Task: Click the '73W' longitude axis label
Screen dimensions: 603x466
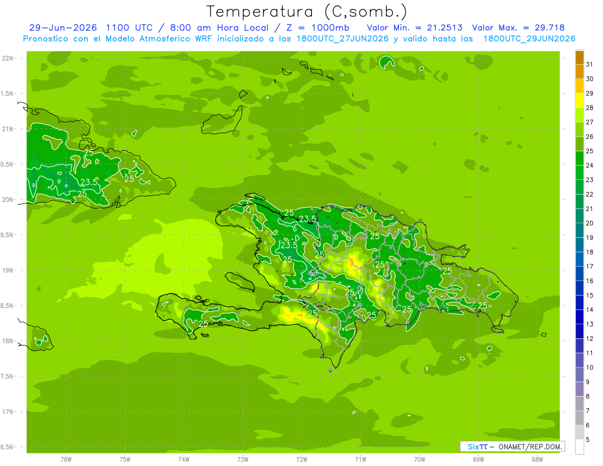Action: pyautogui.click(x=243, y=459)
